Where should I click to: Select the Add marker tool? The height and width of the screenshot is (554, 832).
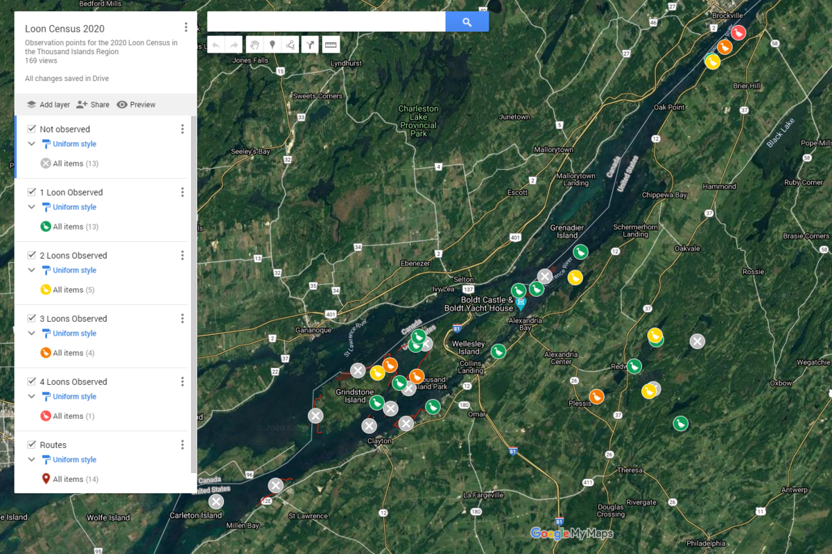[272, 45]
